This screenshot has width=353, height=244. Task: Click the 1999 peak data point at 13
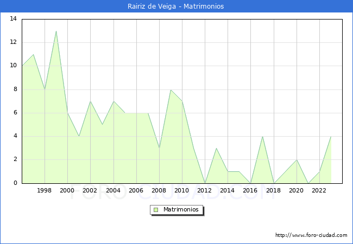(x=56, y=31)
